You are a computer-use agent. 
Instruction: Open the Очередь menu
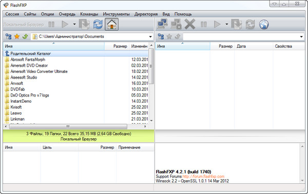(x=67, y=14)
